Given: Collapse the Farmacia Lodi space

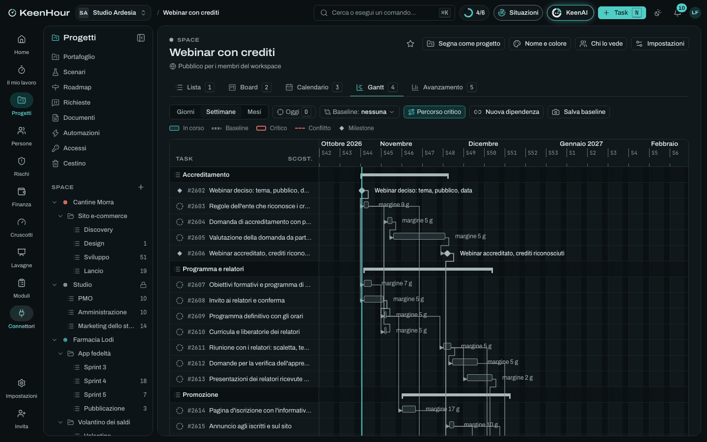Looking at the screenshot, I should (54, 340).
